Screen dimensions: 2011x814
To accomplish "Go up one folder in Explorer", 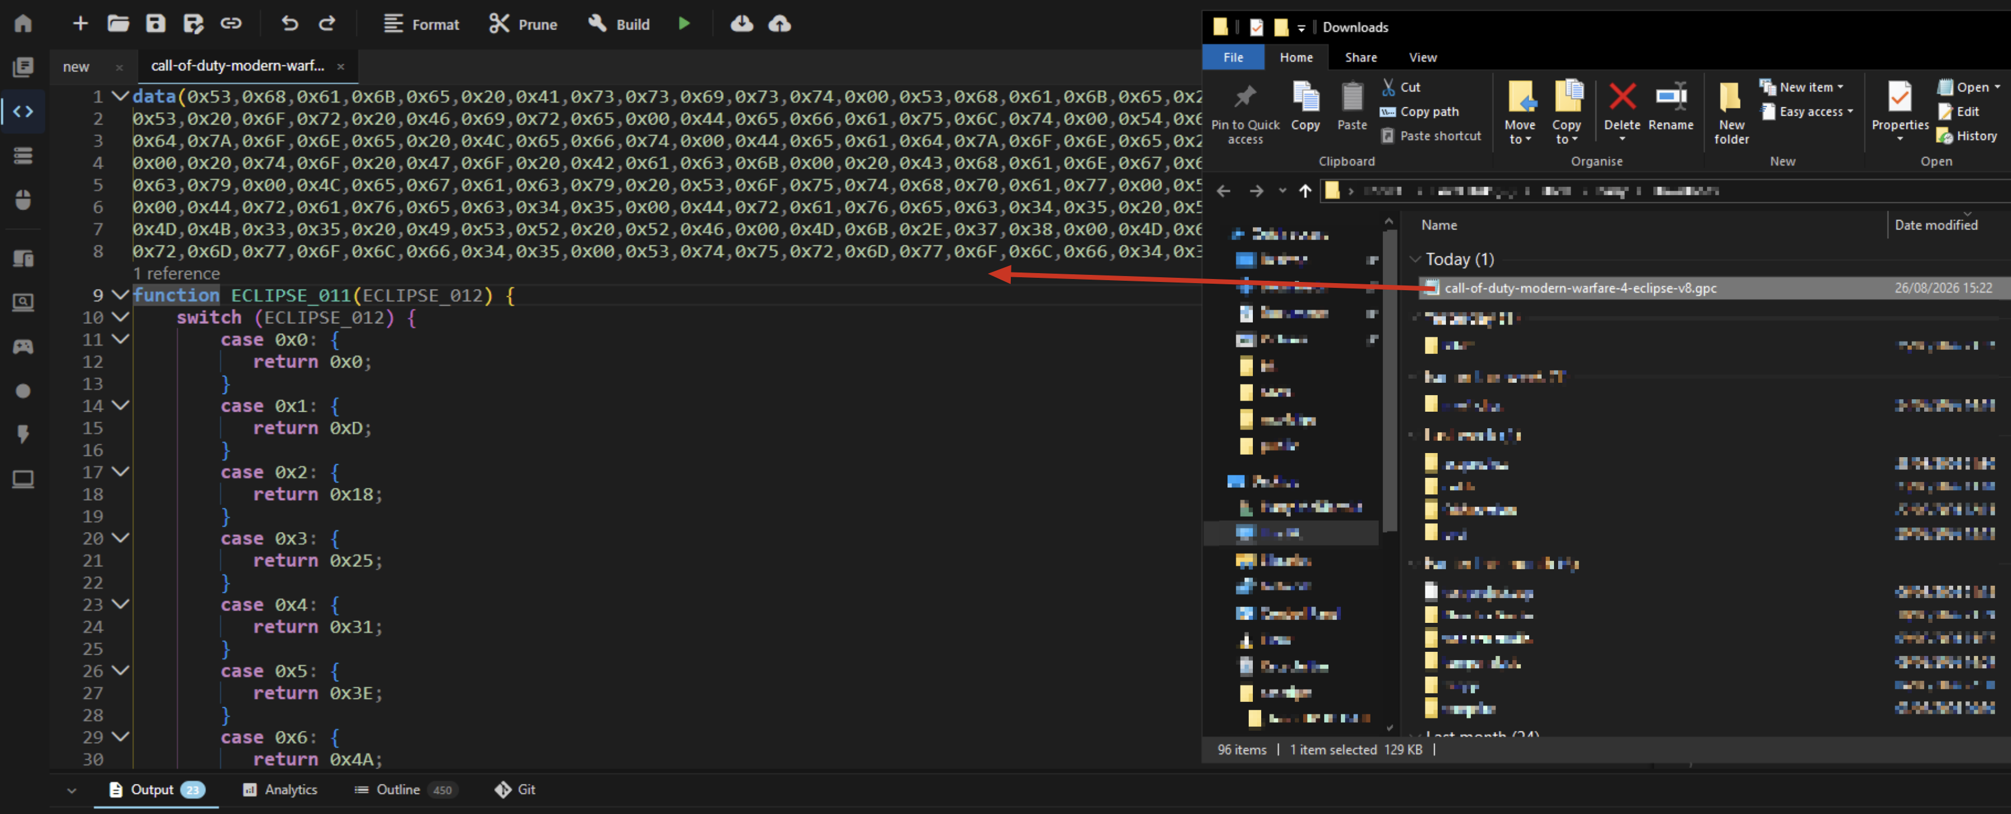I will (x=1304, y=191).
